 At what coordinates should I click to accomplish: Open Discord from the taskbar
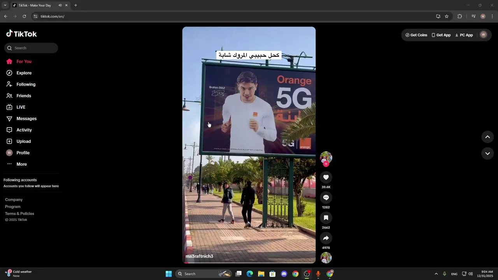coord(284,274)
